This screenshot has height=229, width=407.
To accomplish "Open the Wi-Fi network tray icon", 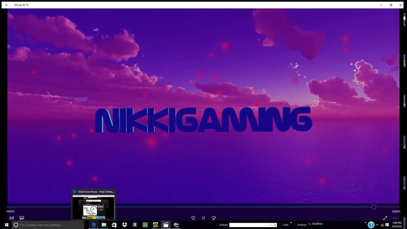I will [383, 225].
